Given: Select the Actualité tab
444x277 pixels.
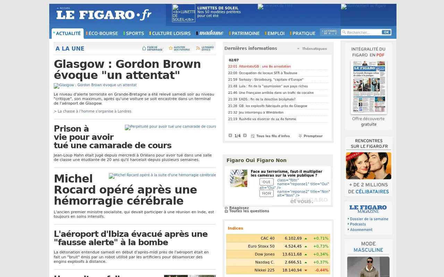Looking at the screenshot, I should pyautogui.click(x=68, y=34).
